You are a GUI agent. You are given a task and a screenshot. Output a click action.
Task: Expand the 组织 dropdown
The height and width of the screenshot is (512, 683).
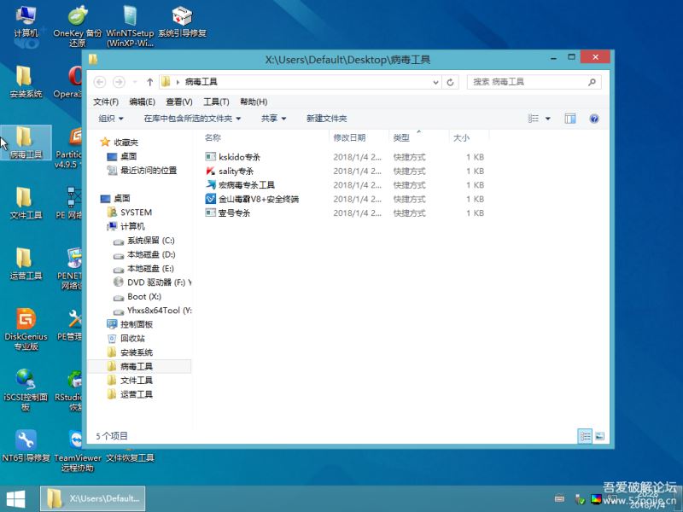pos(111,119)
